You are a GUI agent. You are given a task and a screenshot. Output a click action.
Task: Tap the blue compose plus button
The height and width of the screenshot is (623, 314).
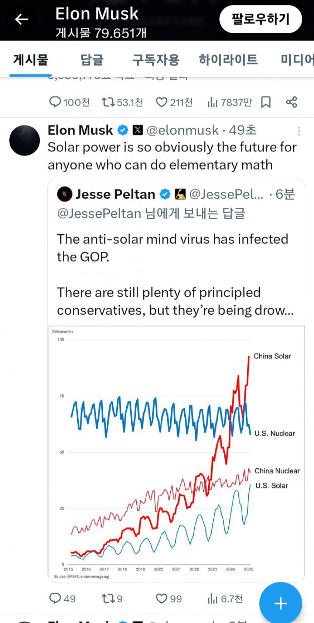coord(280,603)
